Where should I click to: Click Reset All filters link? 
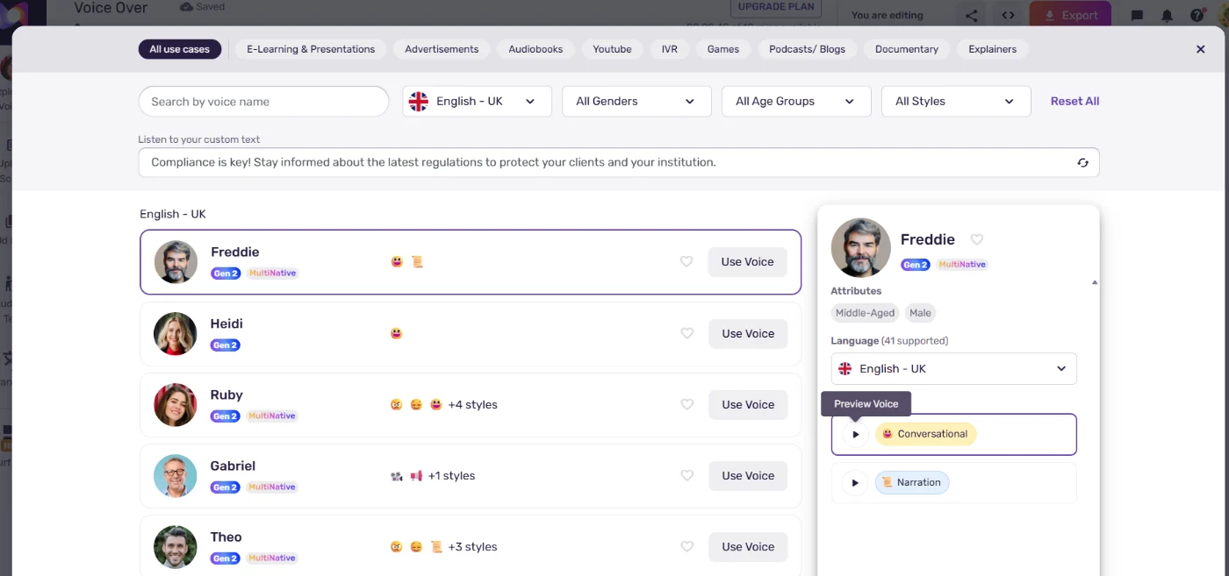[x=1074, y=101]
